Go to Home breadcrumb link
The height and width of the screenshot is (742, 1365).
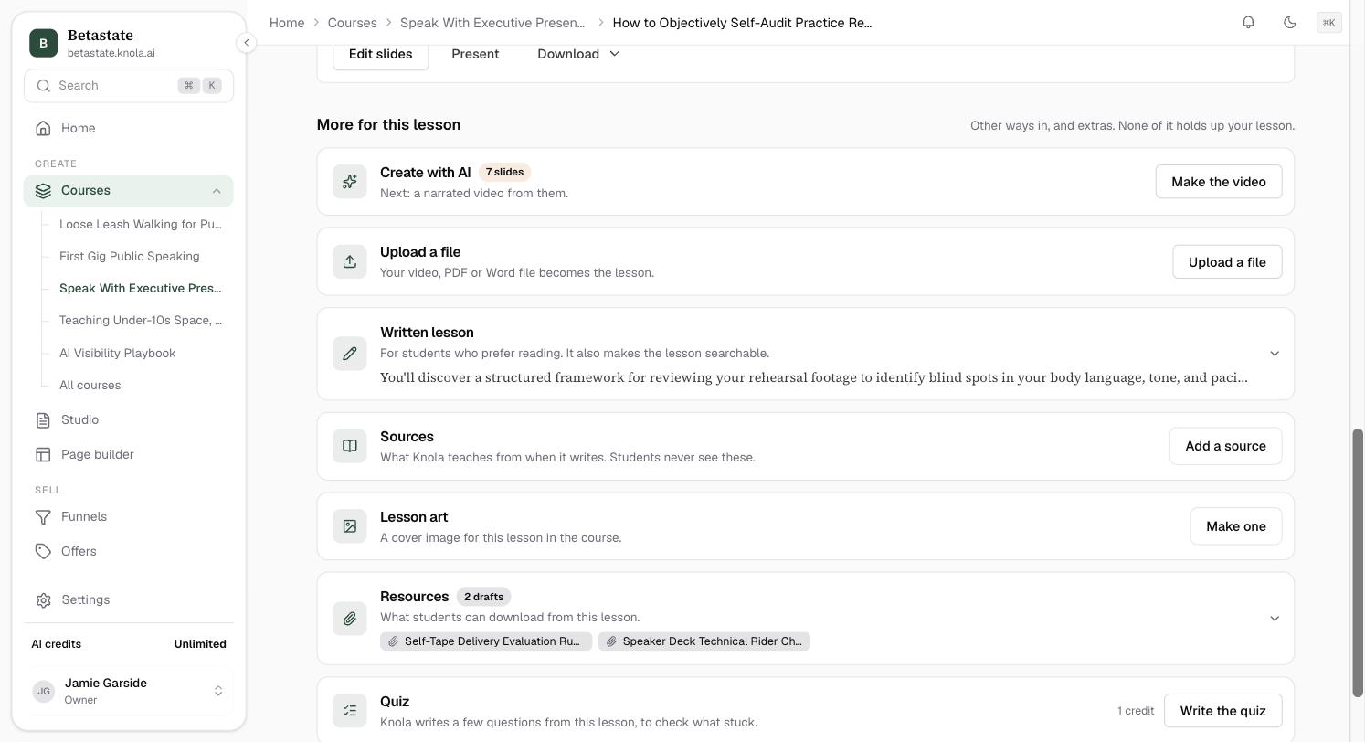pos(287,23)
